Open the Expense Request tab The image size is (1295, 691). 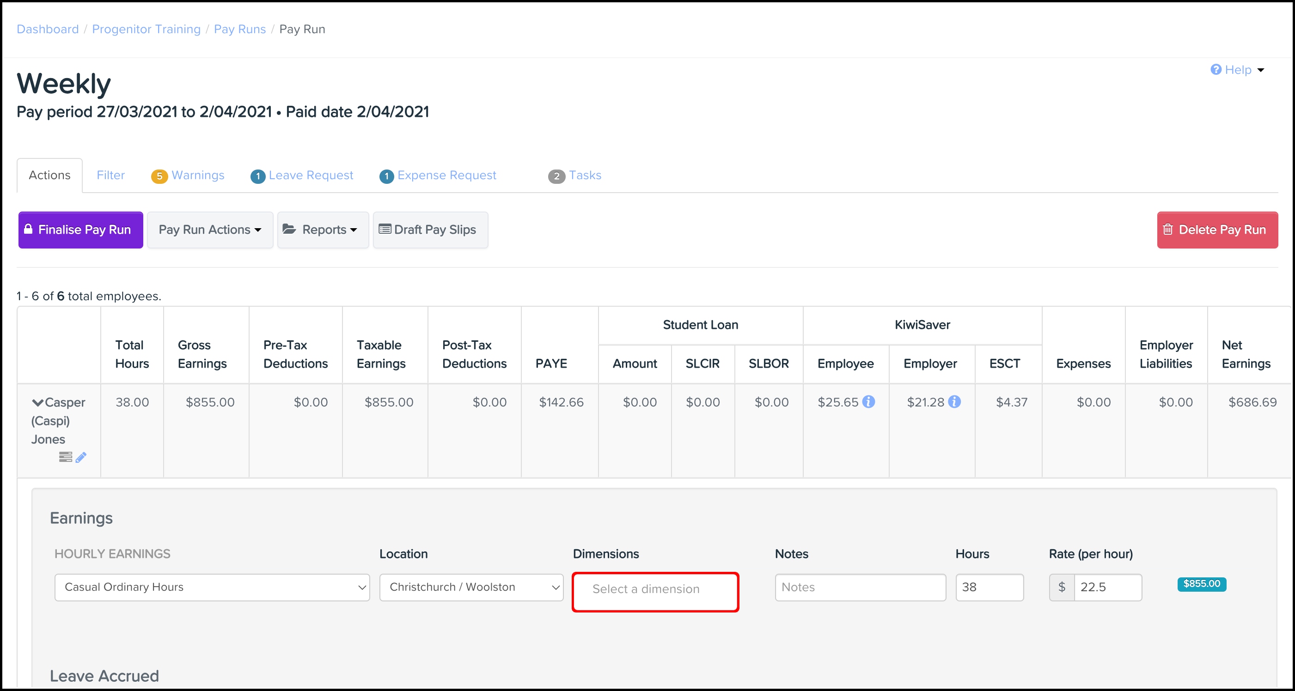[x=446, y=176]
